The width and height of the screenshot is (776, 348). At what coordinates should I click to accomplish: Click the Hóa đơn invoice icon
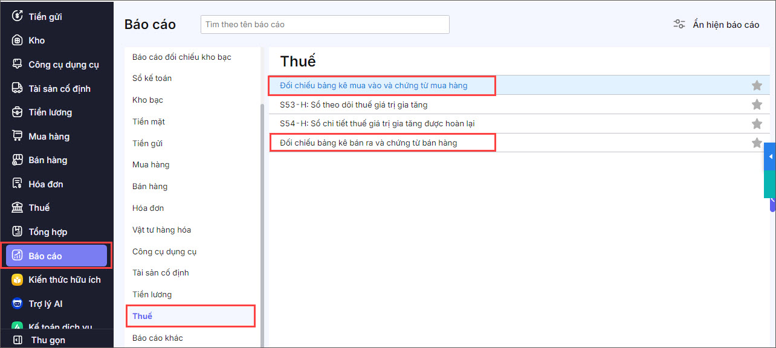[x=18, y=184]
